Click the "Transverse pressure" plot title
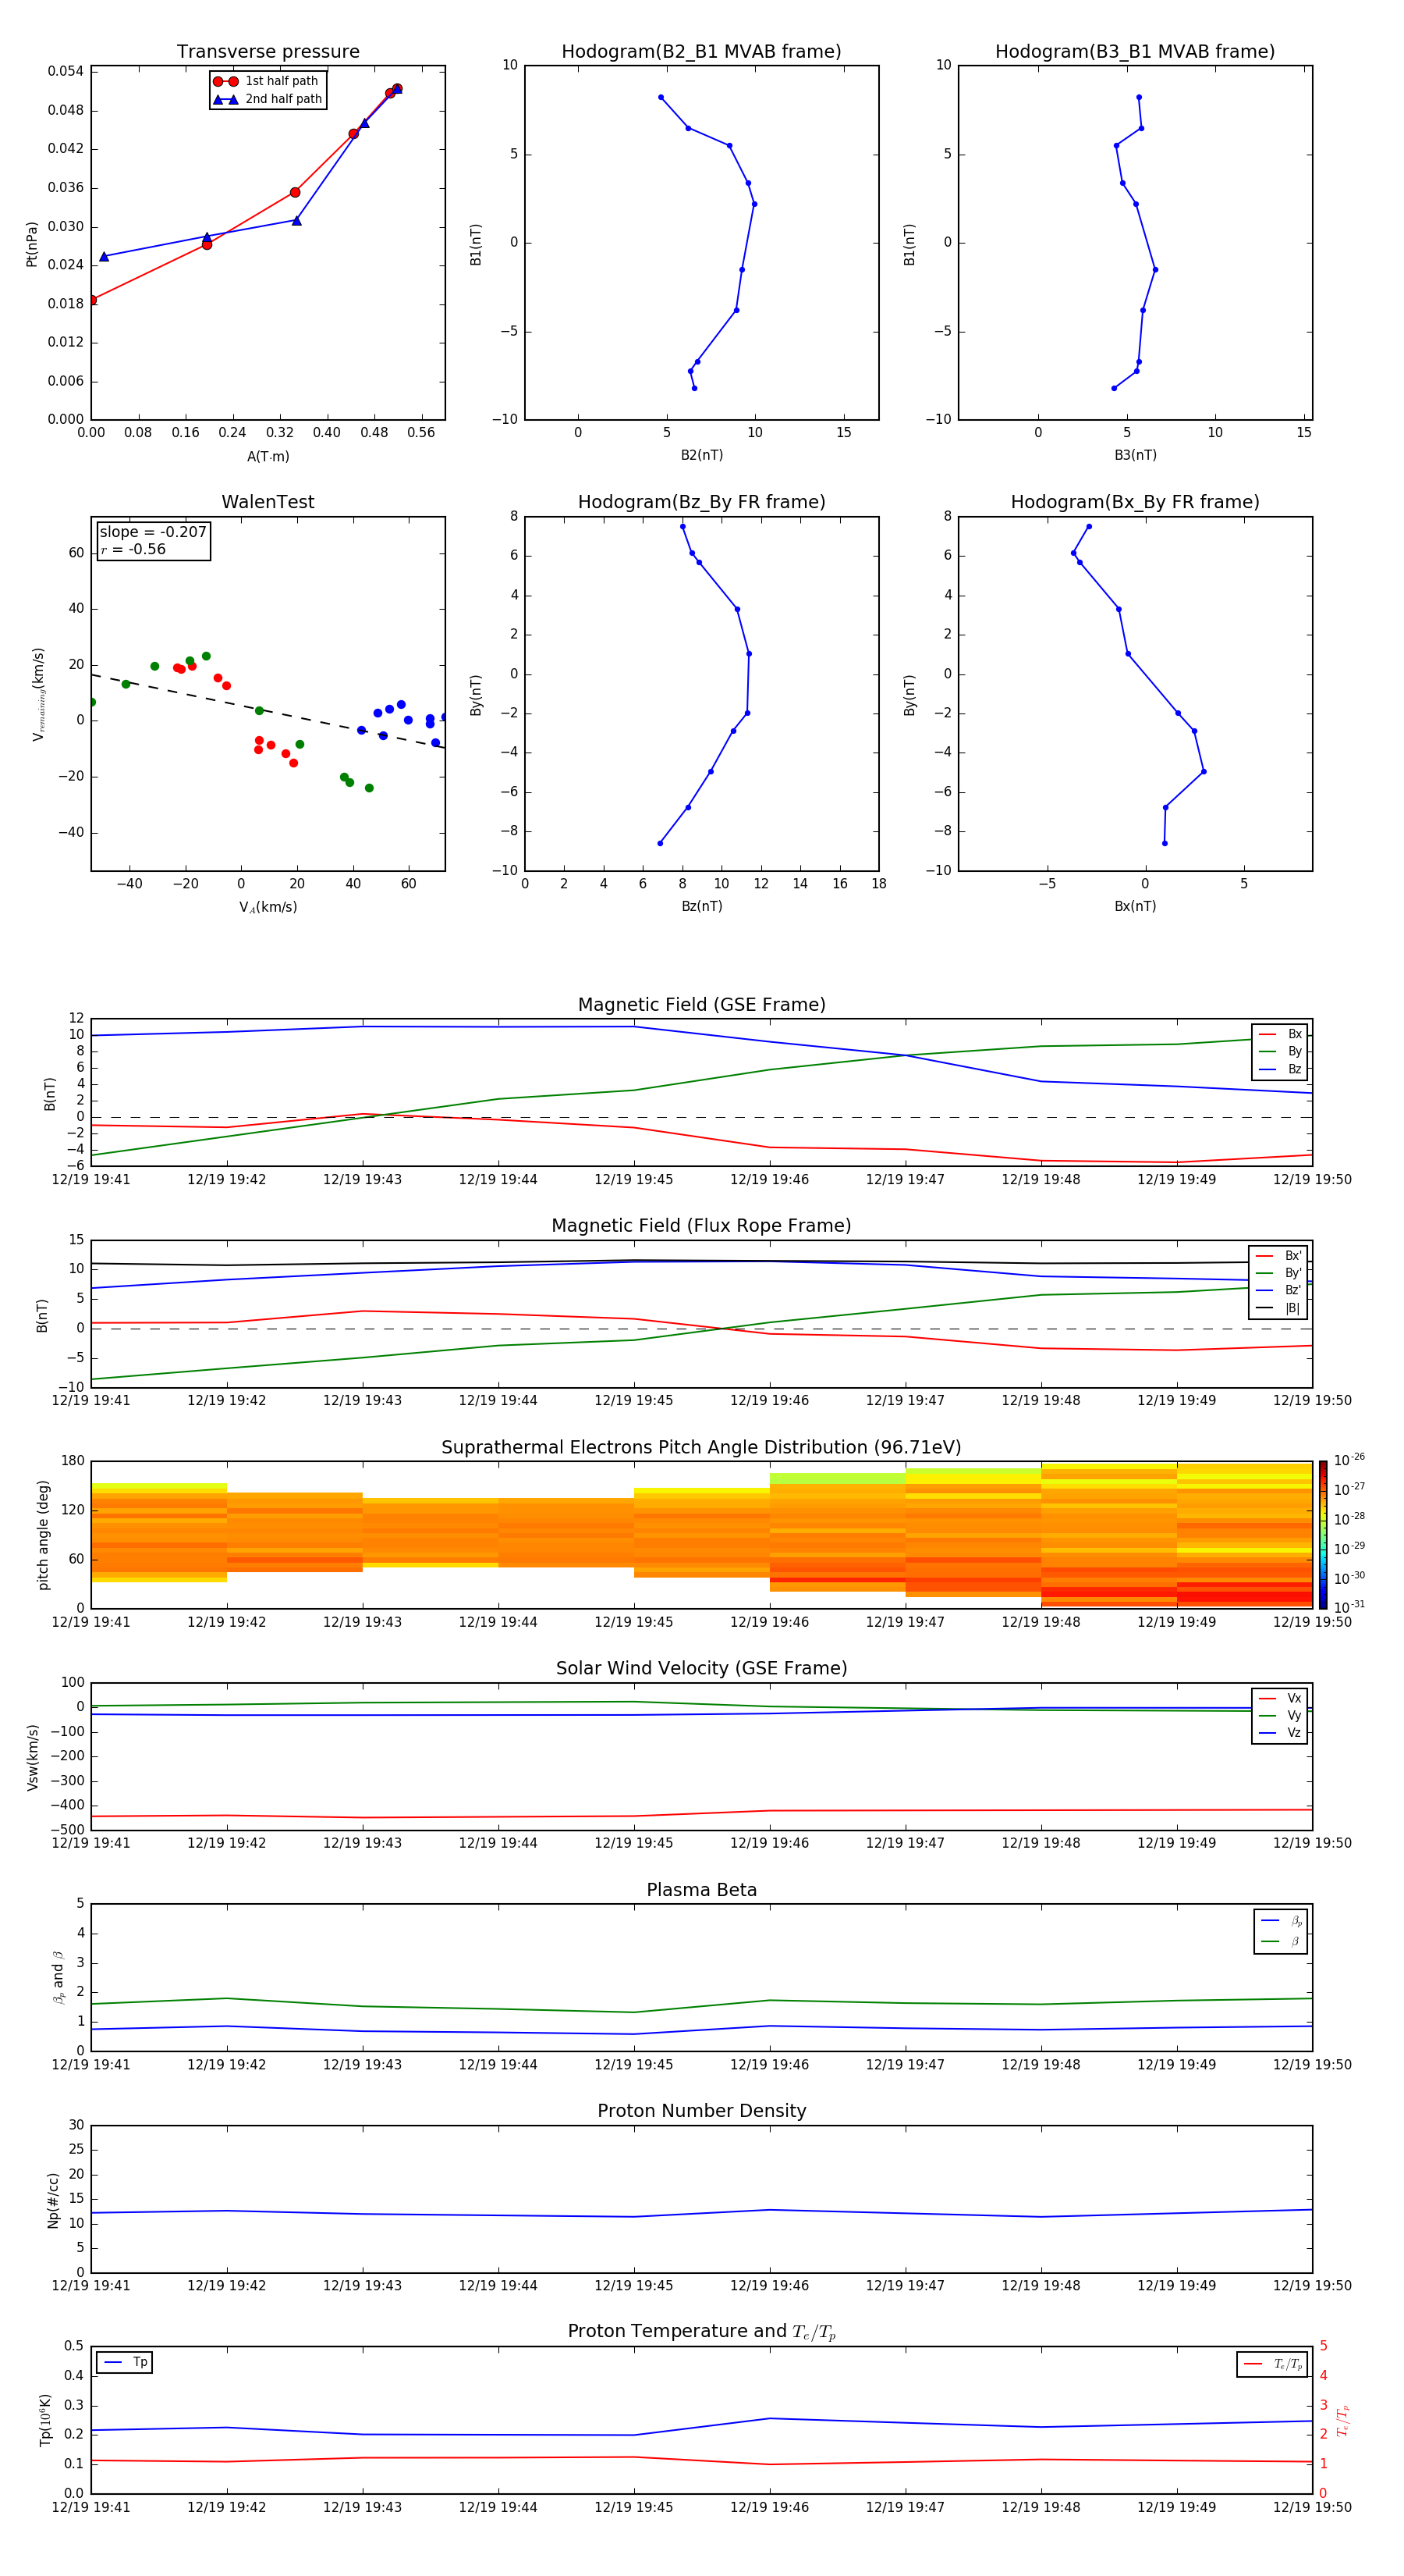1404x2576 pixels. click(268, 52)
